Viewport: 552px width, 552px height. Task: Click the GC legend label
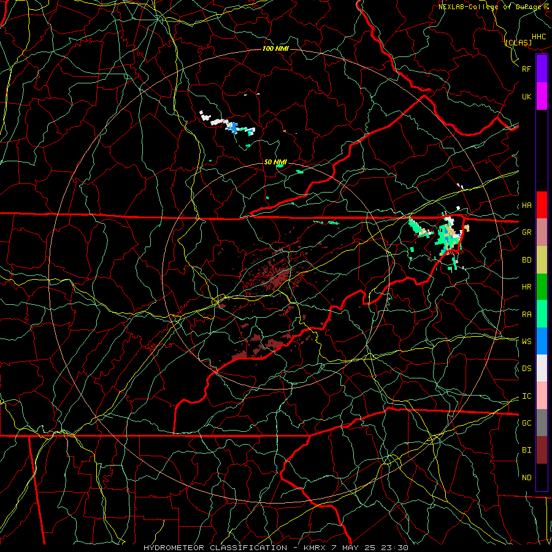pyautogui.click(x=527, y=423)
